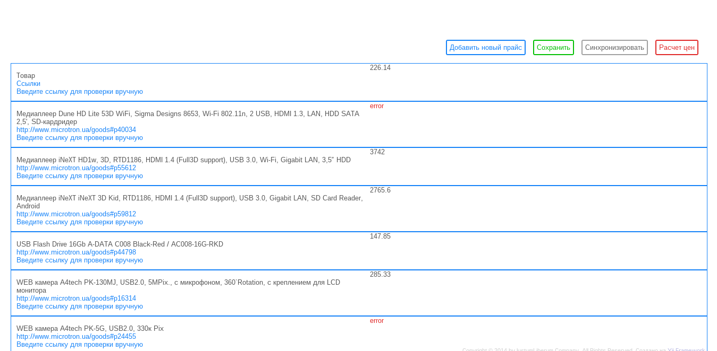The width and height of the screenshot is (717, 351).
Task: Select 'WEB камера A4tech PK-5G' product text
Action: click(x=90, y=329)
